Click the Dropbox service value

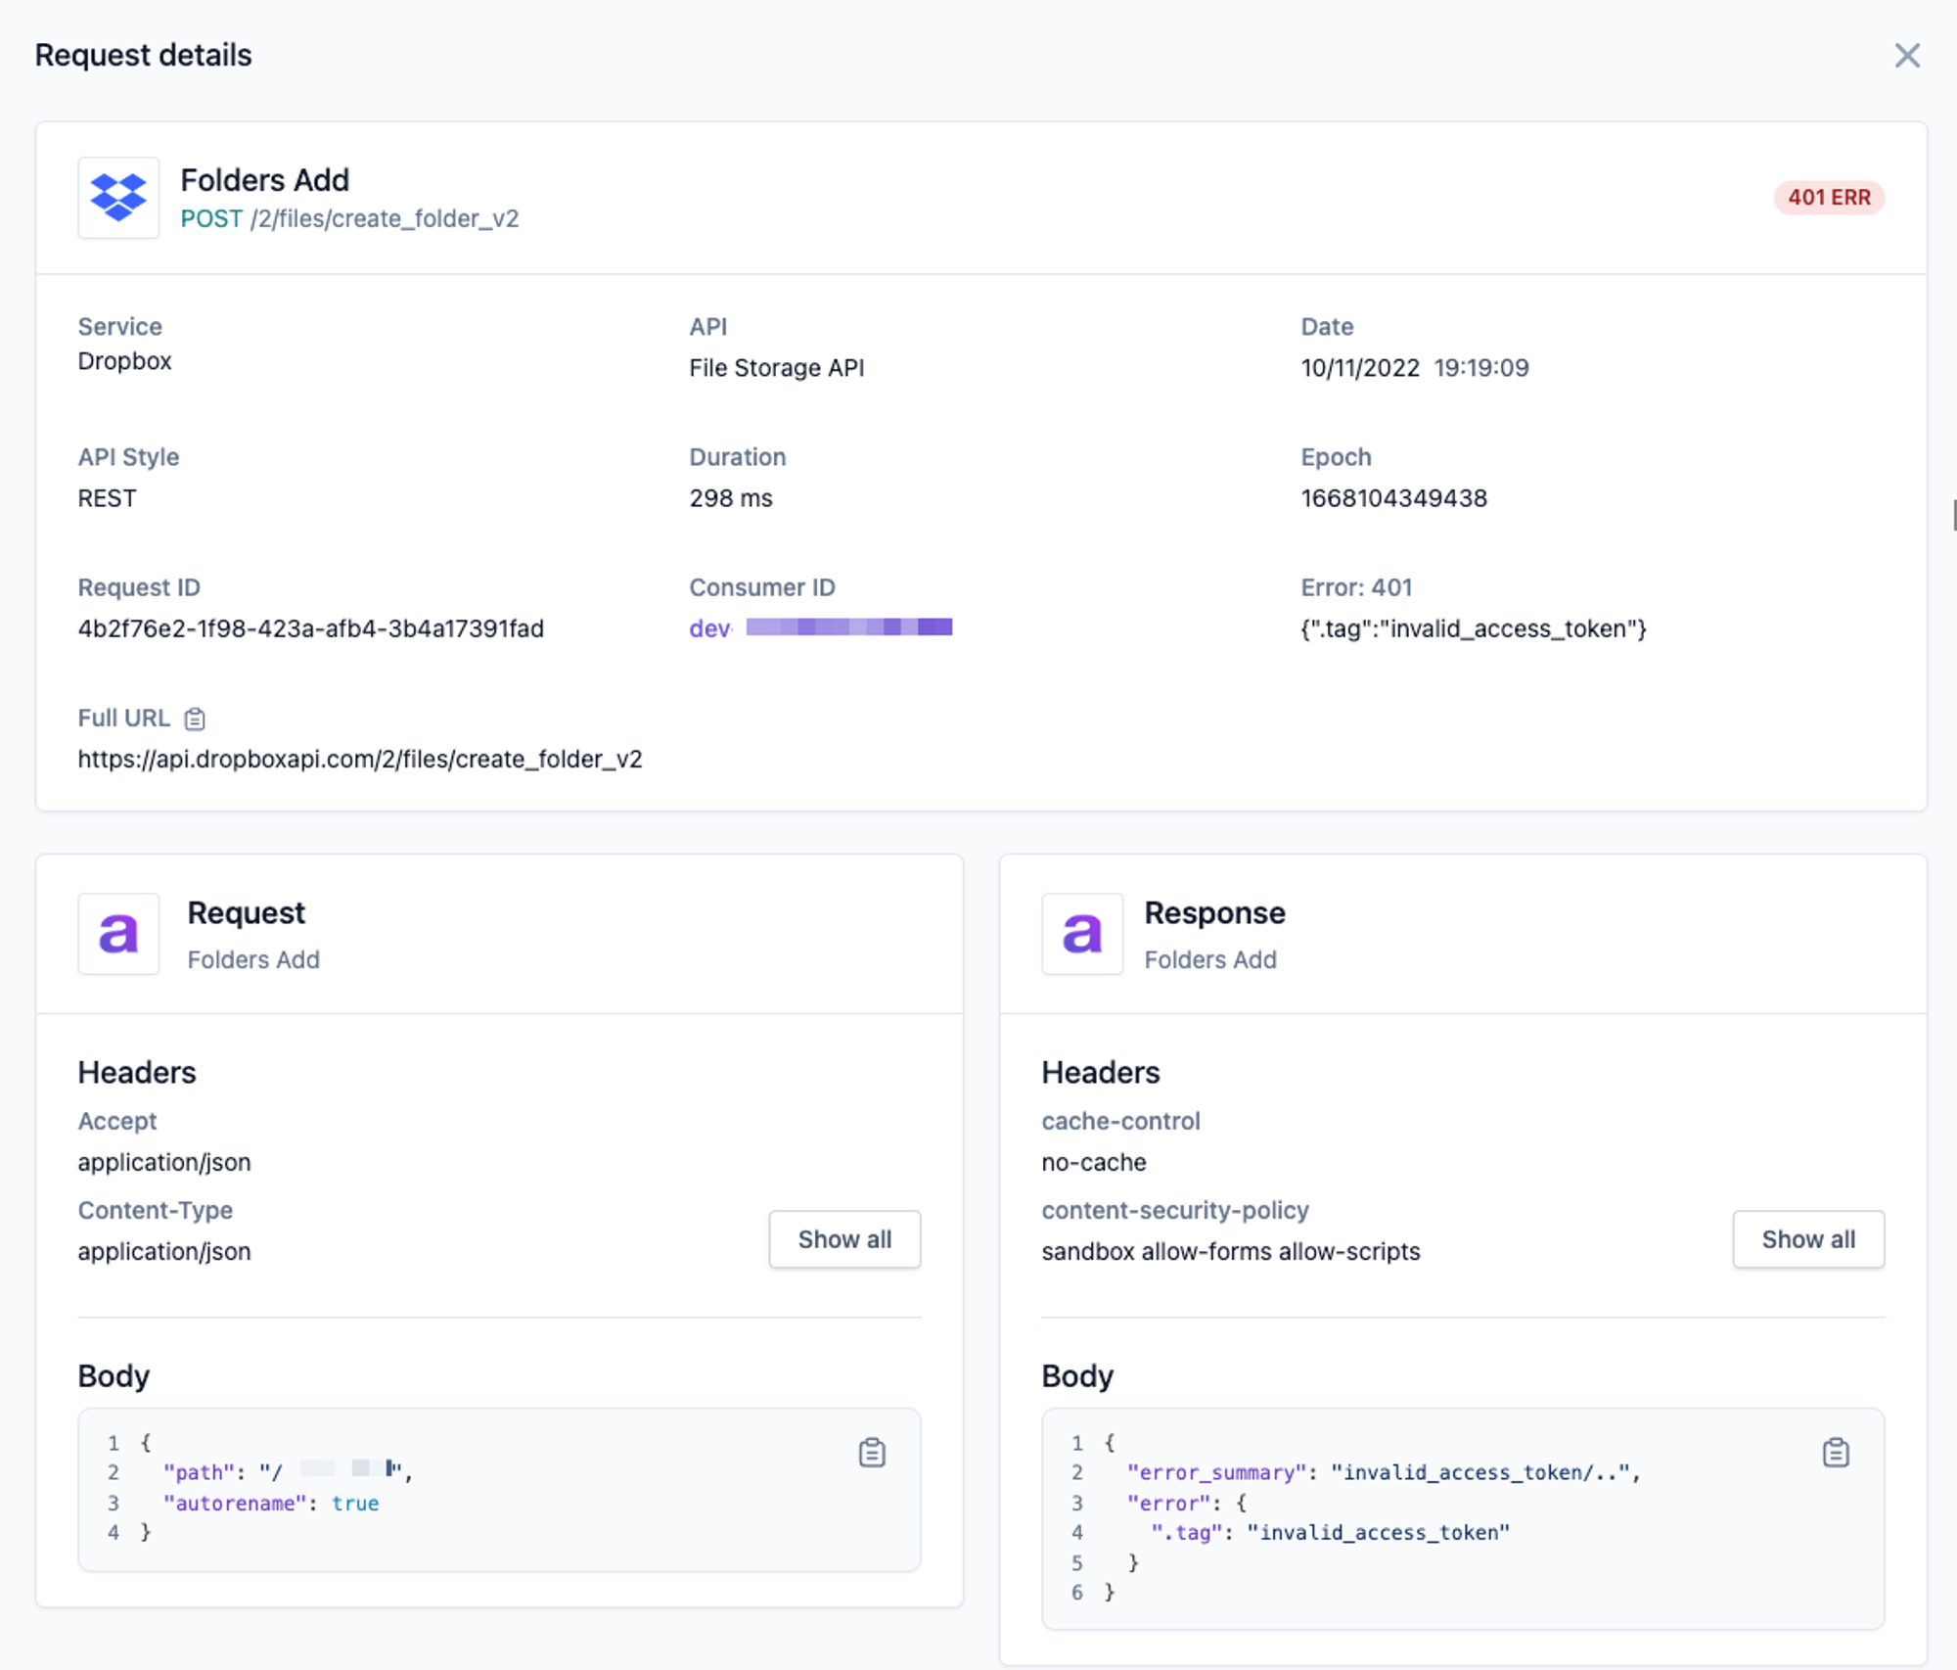pyautogui.click(x=125, y=361)
